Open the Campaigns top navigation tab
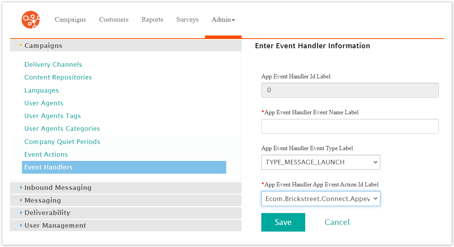The width and height of the screenshot is (454, 247). click(x=71, y=19)
